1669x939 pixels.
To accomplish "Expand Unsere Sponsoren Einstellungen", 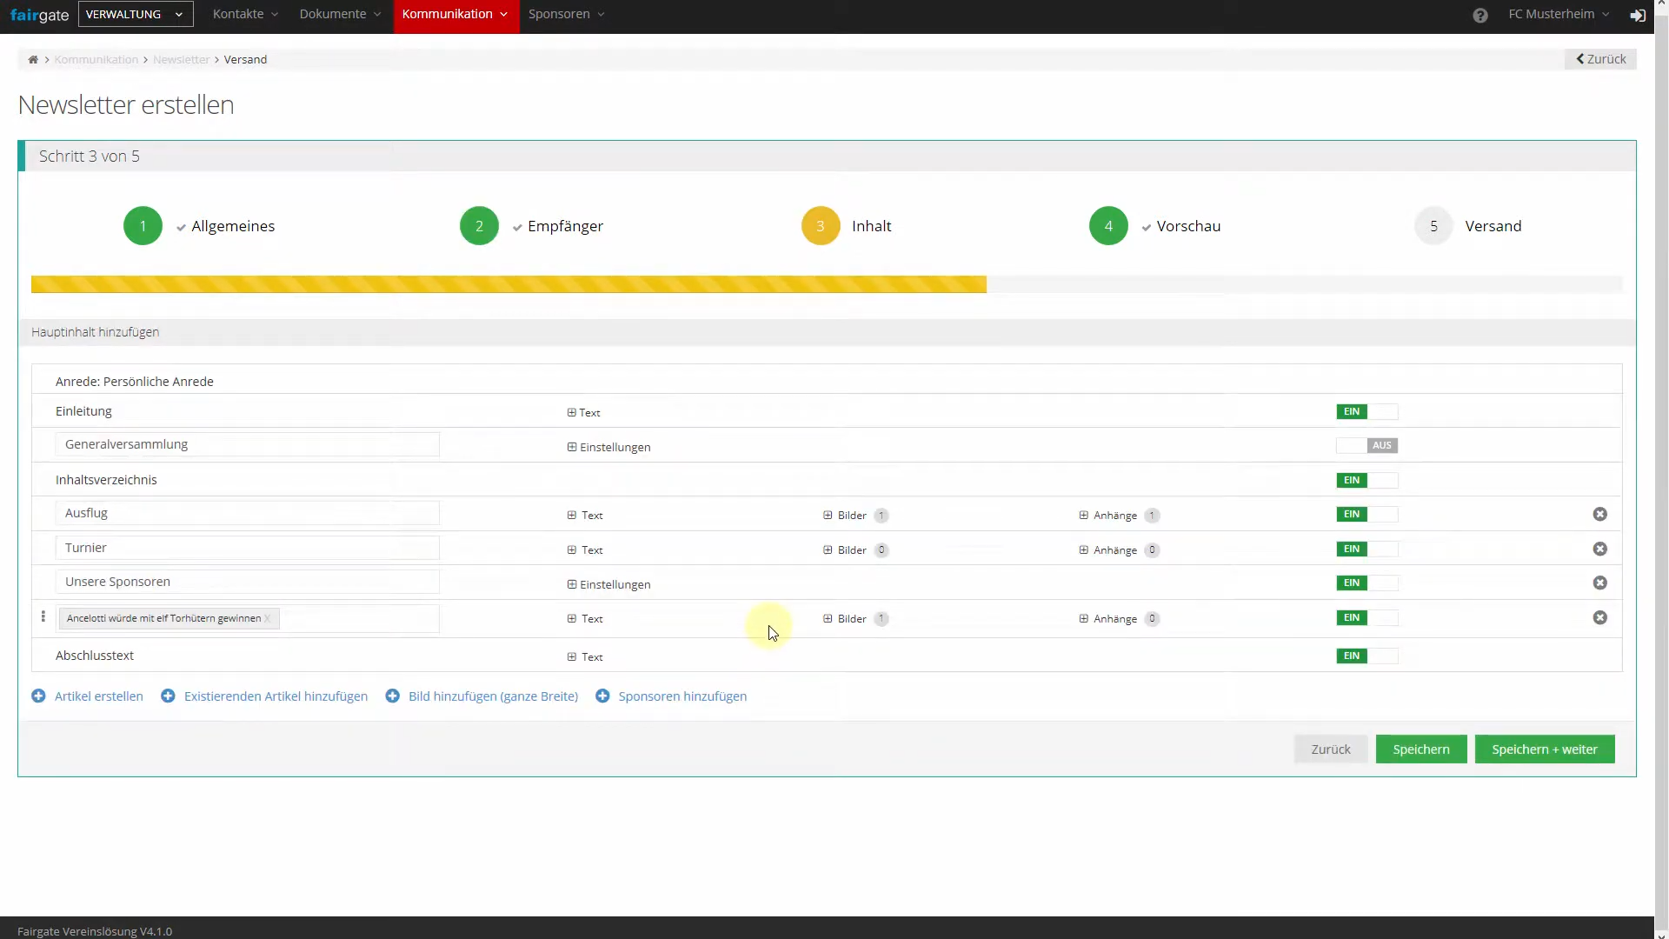I will click(x=608, y=585).
